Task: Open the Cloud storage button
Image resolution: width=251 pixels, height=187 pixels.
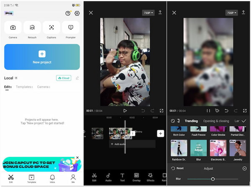Action: point(64,78)
